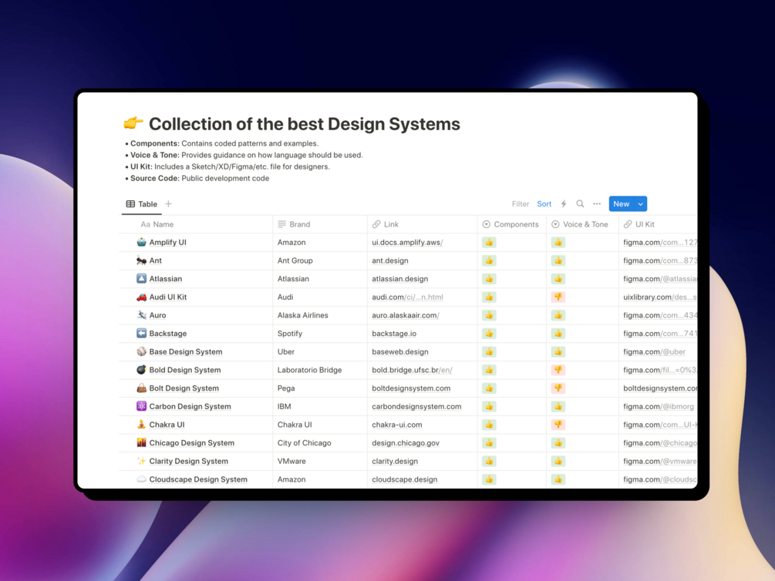The image size is (775, 581).
Task: Click the Carbon Design System atom icon
Action: [x=141, y=406]
